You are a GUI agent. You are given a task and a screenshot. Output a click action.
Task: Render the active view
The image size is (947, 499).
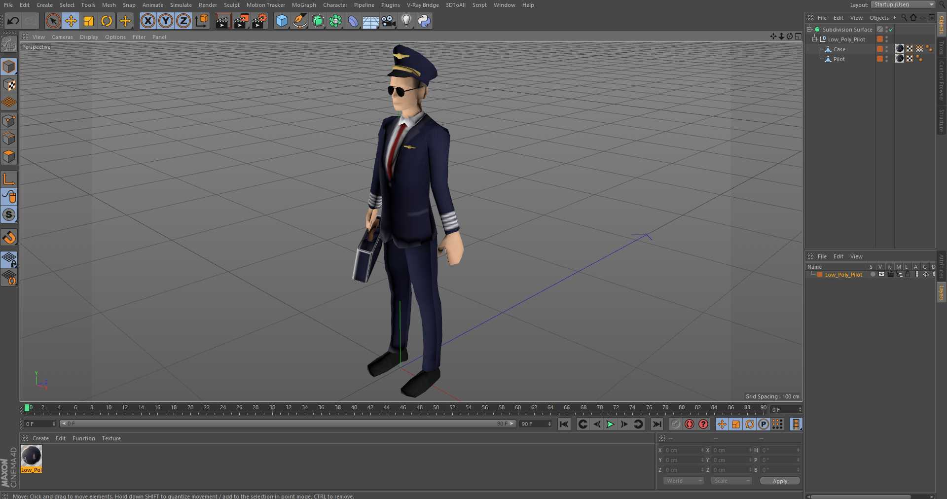223,21
